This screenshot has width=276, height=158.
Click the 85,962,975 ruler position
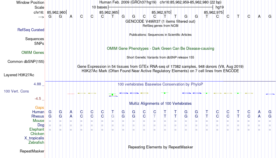click(213, 12)
